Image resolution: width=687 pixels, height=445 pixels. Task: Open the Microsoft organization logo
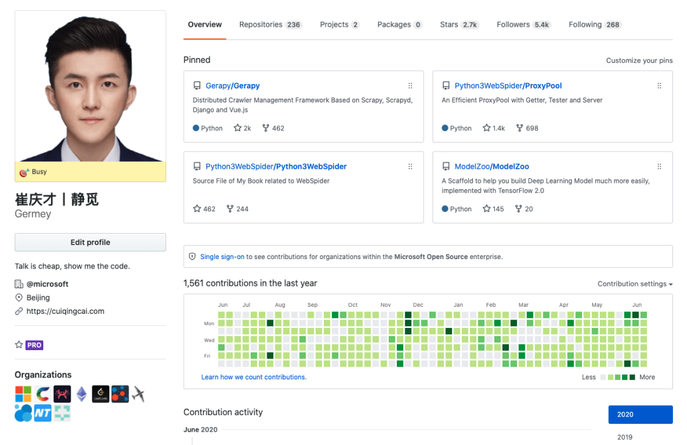click(x=23, y=394)
